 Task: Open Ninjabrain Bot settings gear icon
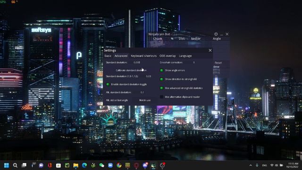click(x=216, y=34)
